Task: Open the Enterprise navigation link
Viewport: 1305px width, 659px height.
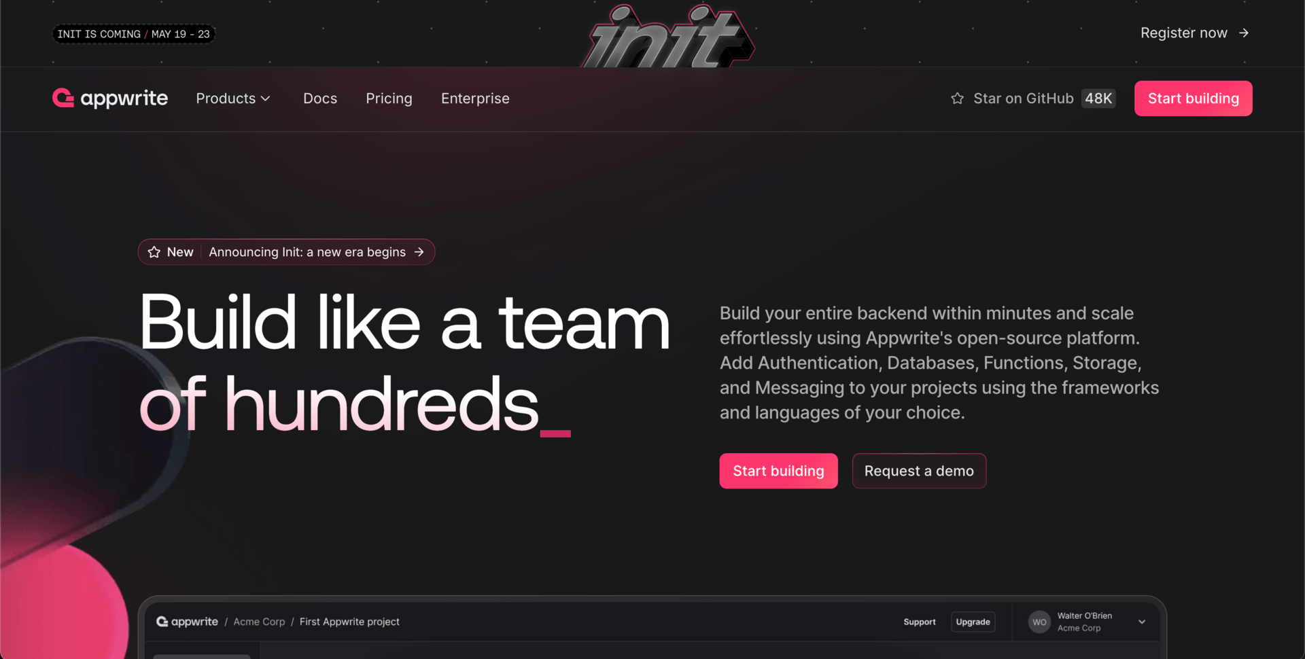Action: pos(475,99)
